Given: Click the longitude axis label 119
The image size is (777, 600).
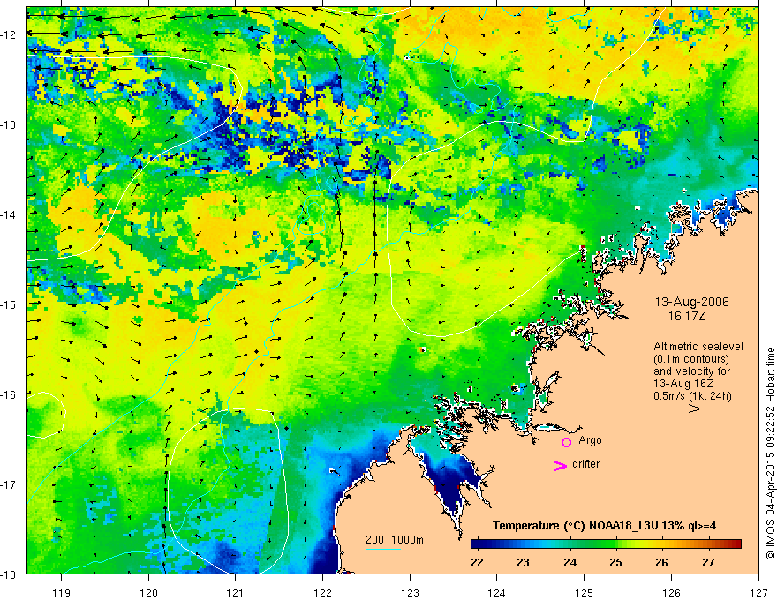Looking at the screenshot, I should click(x=62, y=593).
